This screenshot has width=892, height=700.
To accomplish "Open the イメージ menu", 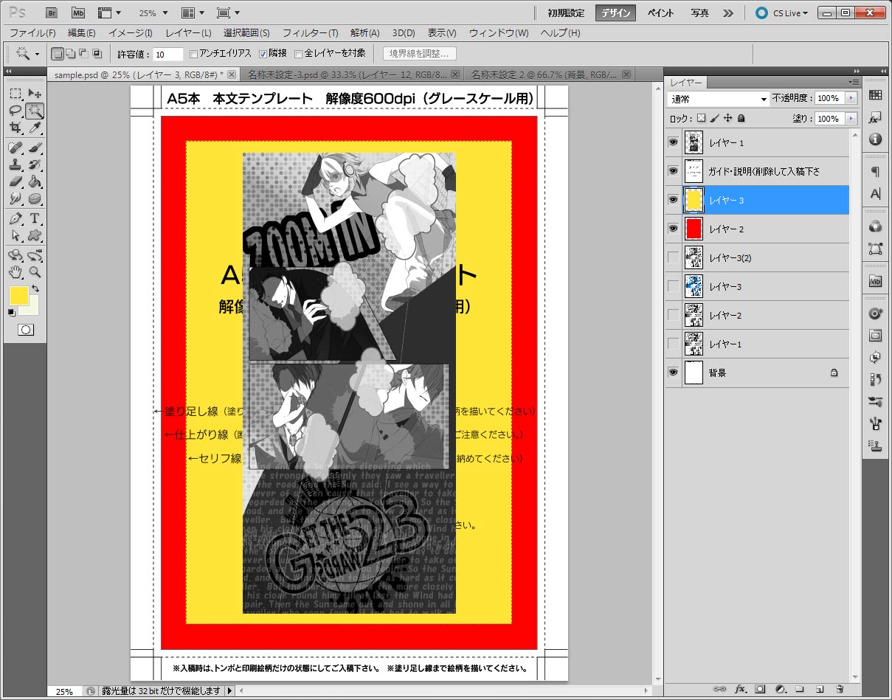I will pyautogui.click(x=130, y=33).
